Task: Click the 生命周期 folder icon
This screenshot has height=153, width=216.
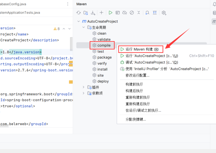Action: 89,27
